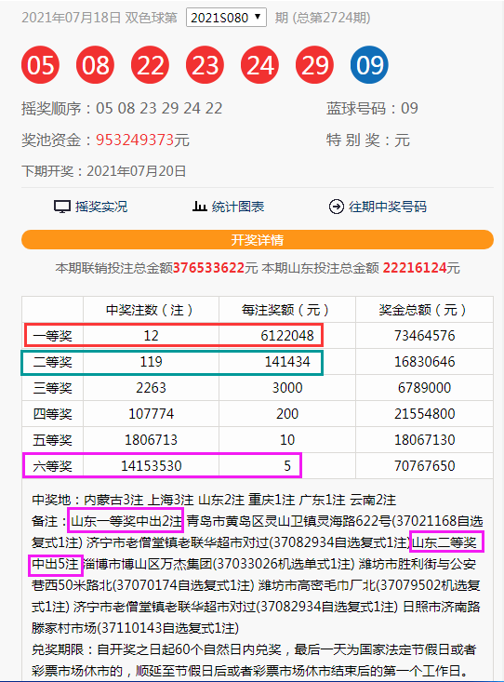Image resolution: width=504 pixels, height=682 pixels.
Task: Click the arrow circle icon beside 往期中奖号码
Action: tap(336, 207)
